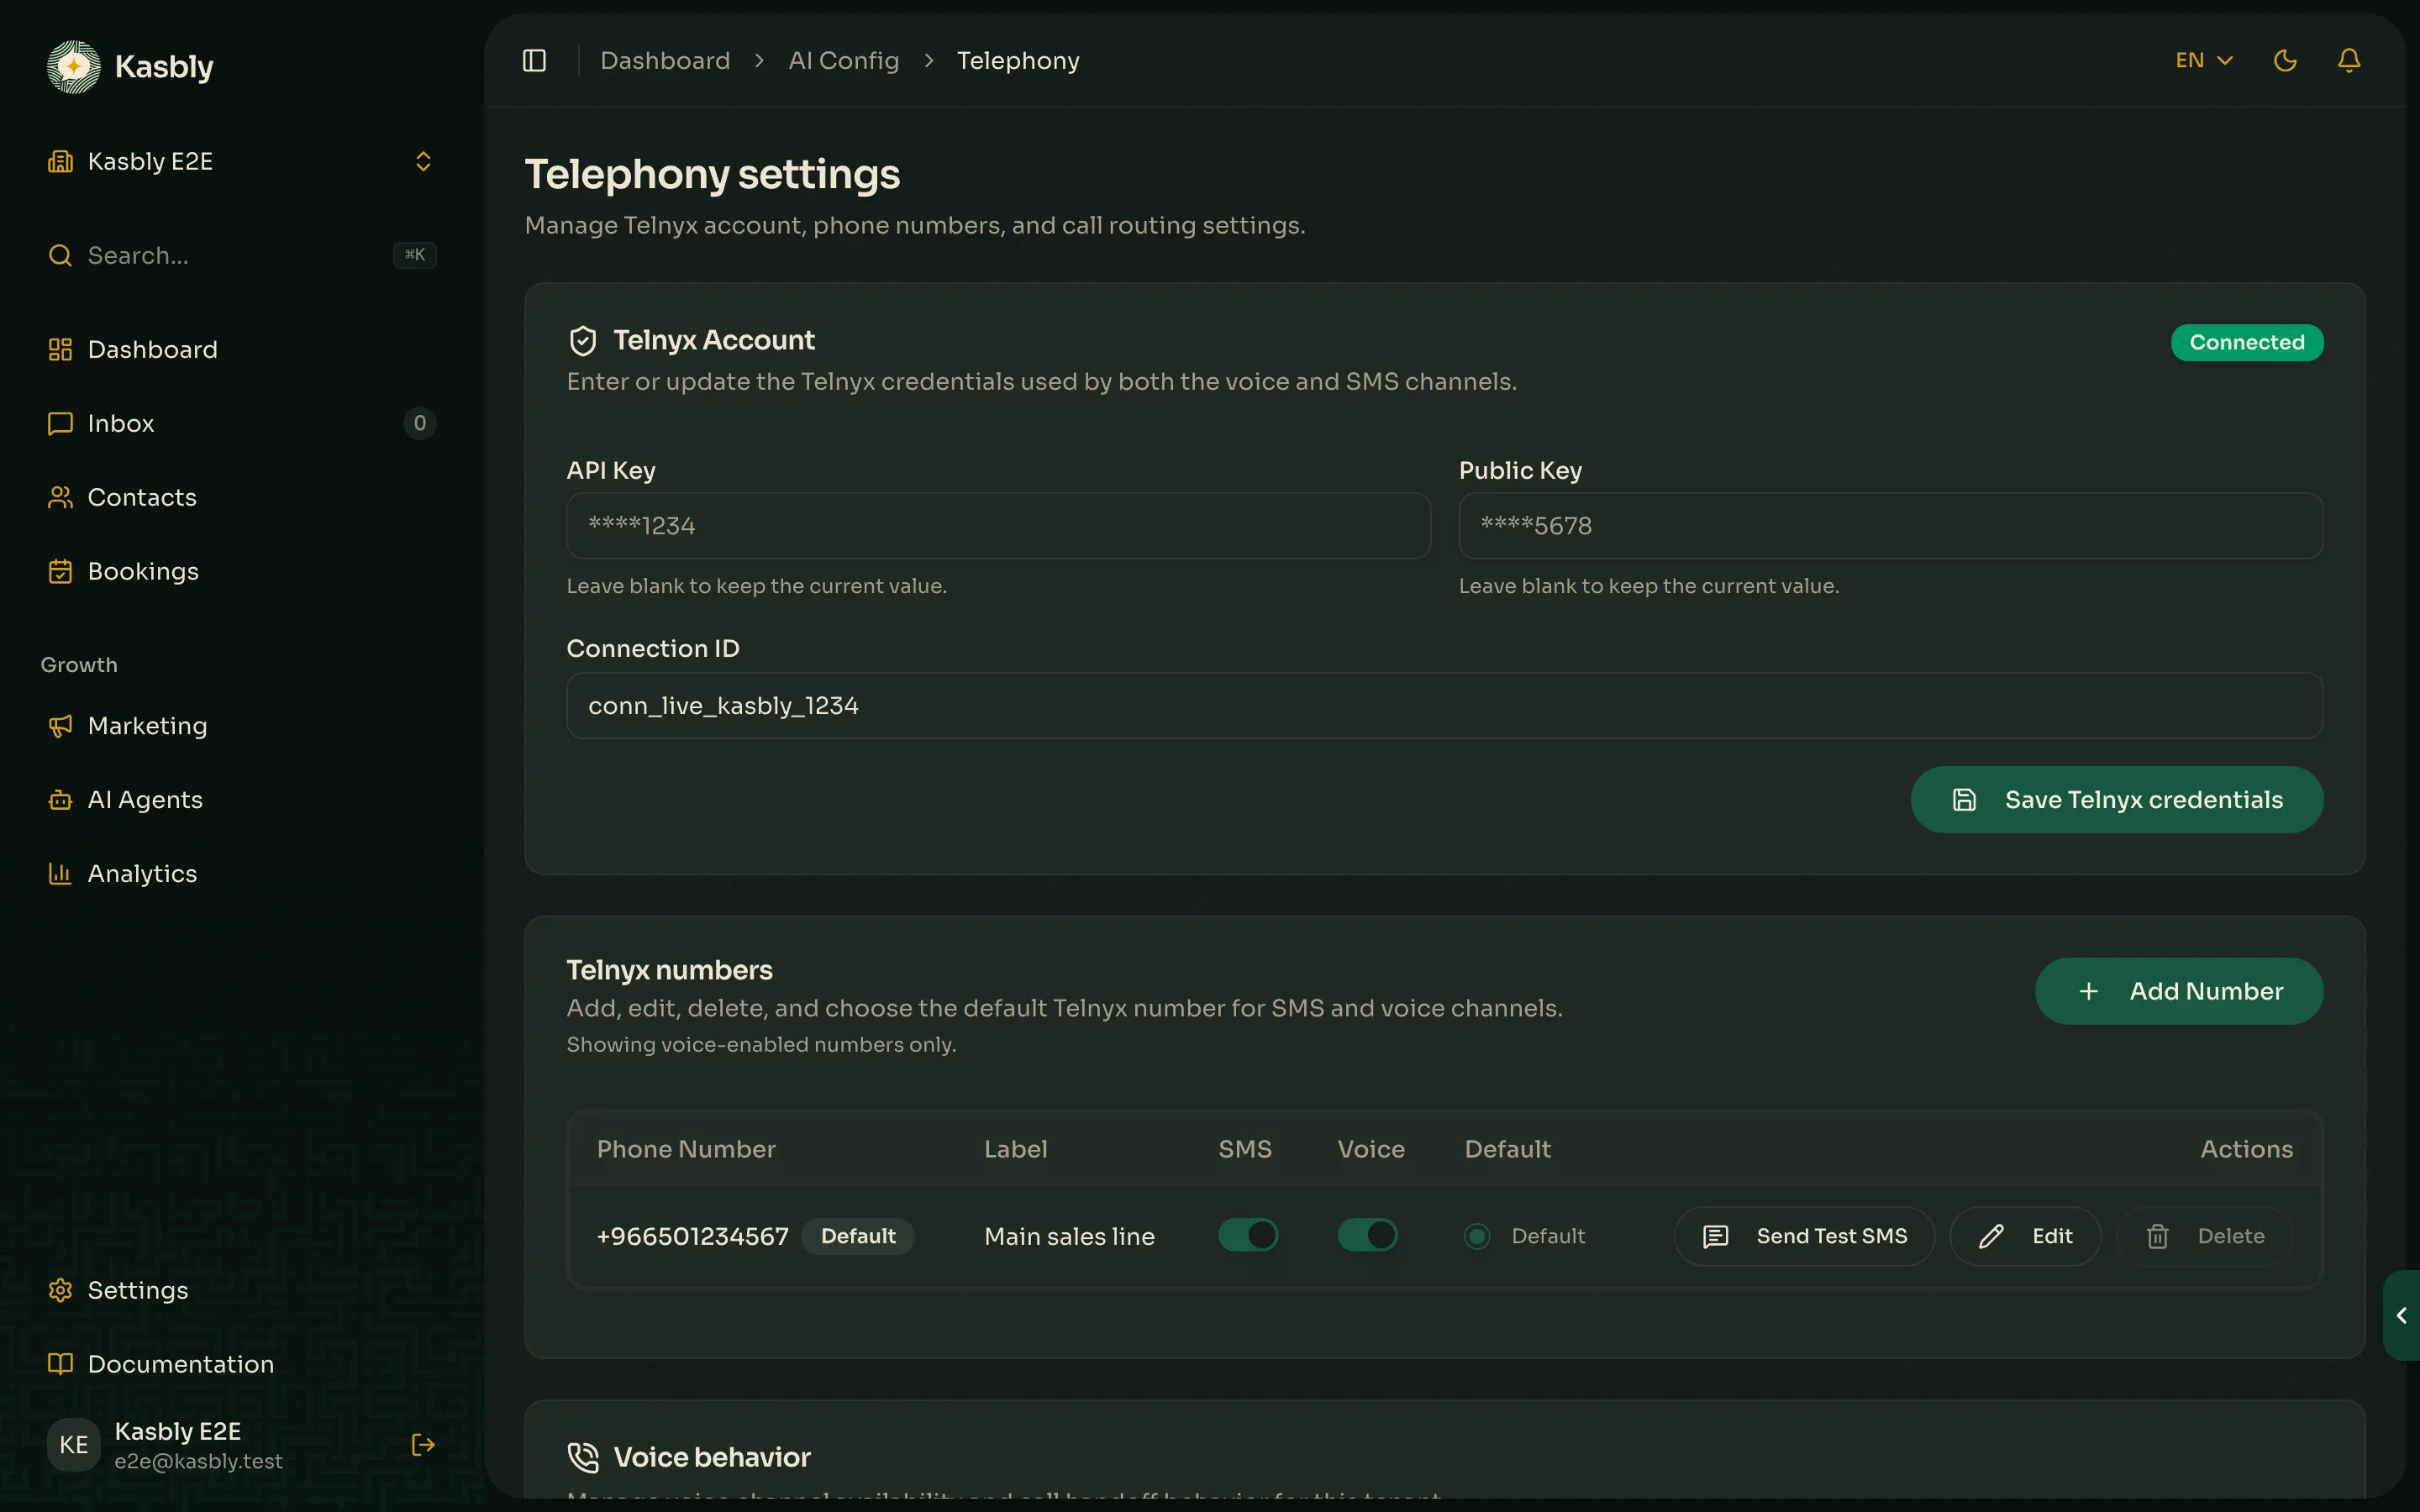
Task: Open Settings in sidebar
Action: (x=242, y=1290)
